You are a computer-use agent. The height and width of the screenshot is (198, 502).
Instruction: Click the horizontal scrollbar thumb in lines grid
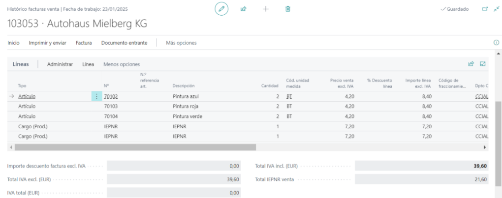click(x=135, y=147)
